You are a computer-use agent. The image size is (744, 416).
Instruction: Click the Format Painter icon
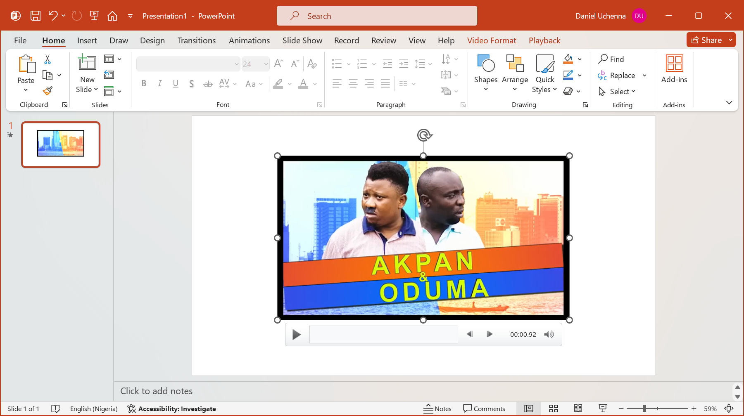(48, 91)
